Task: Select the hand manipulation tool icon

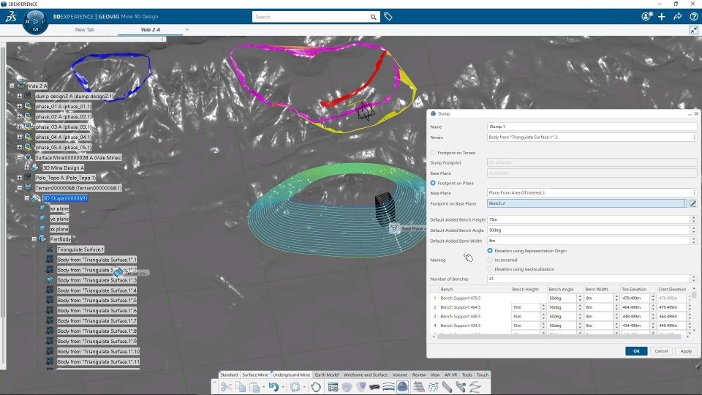Action: 316,386
